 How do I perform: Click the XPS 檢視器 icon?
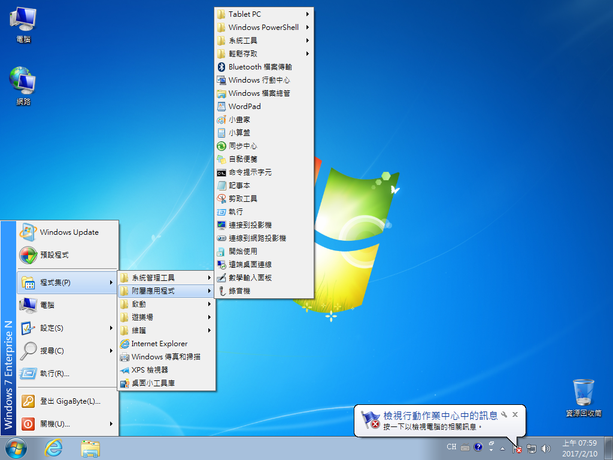pyautogui.click(x=125, y=370)
